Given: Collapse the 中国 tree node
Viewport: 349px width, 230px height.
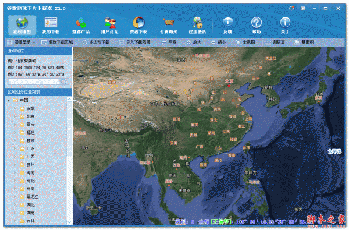Looking at the screenshot, I should click(9, 101).
